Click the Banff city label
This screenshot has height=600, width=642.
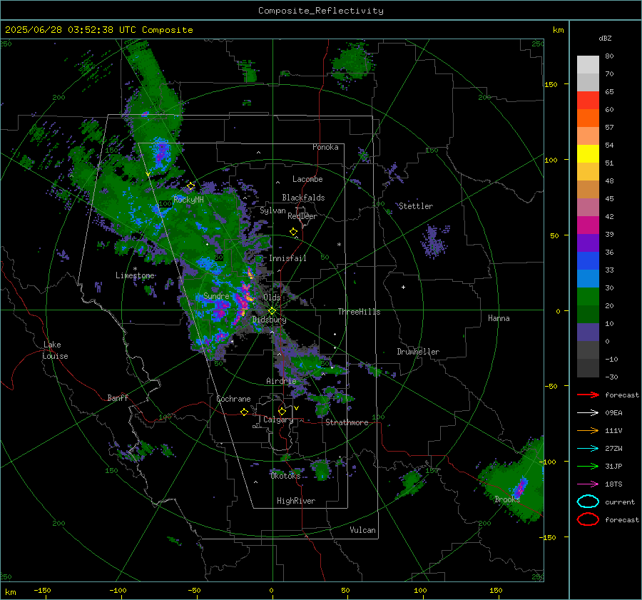(x=118, y=398)
